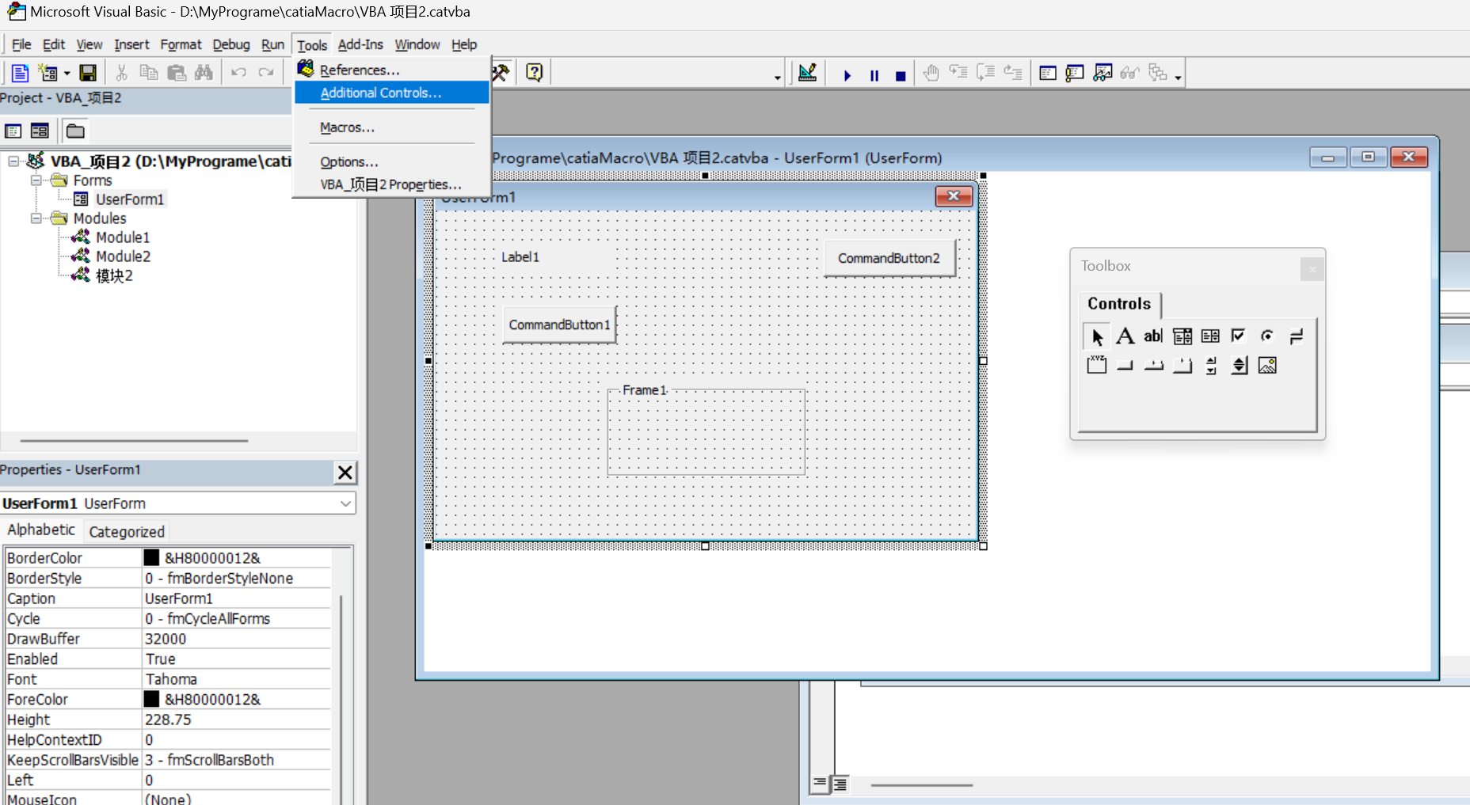This screenshot has width=1470, height=805.
Task: Switch to the Alphabetic properties tab
Action: click(41, 530)
